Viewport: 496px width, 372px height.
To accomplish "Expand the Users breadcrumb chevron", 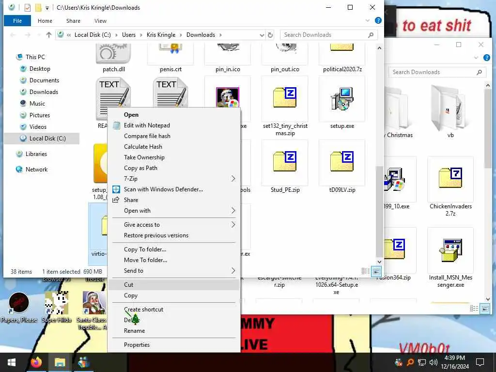I will click(141, 35).
